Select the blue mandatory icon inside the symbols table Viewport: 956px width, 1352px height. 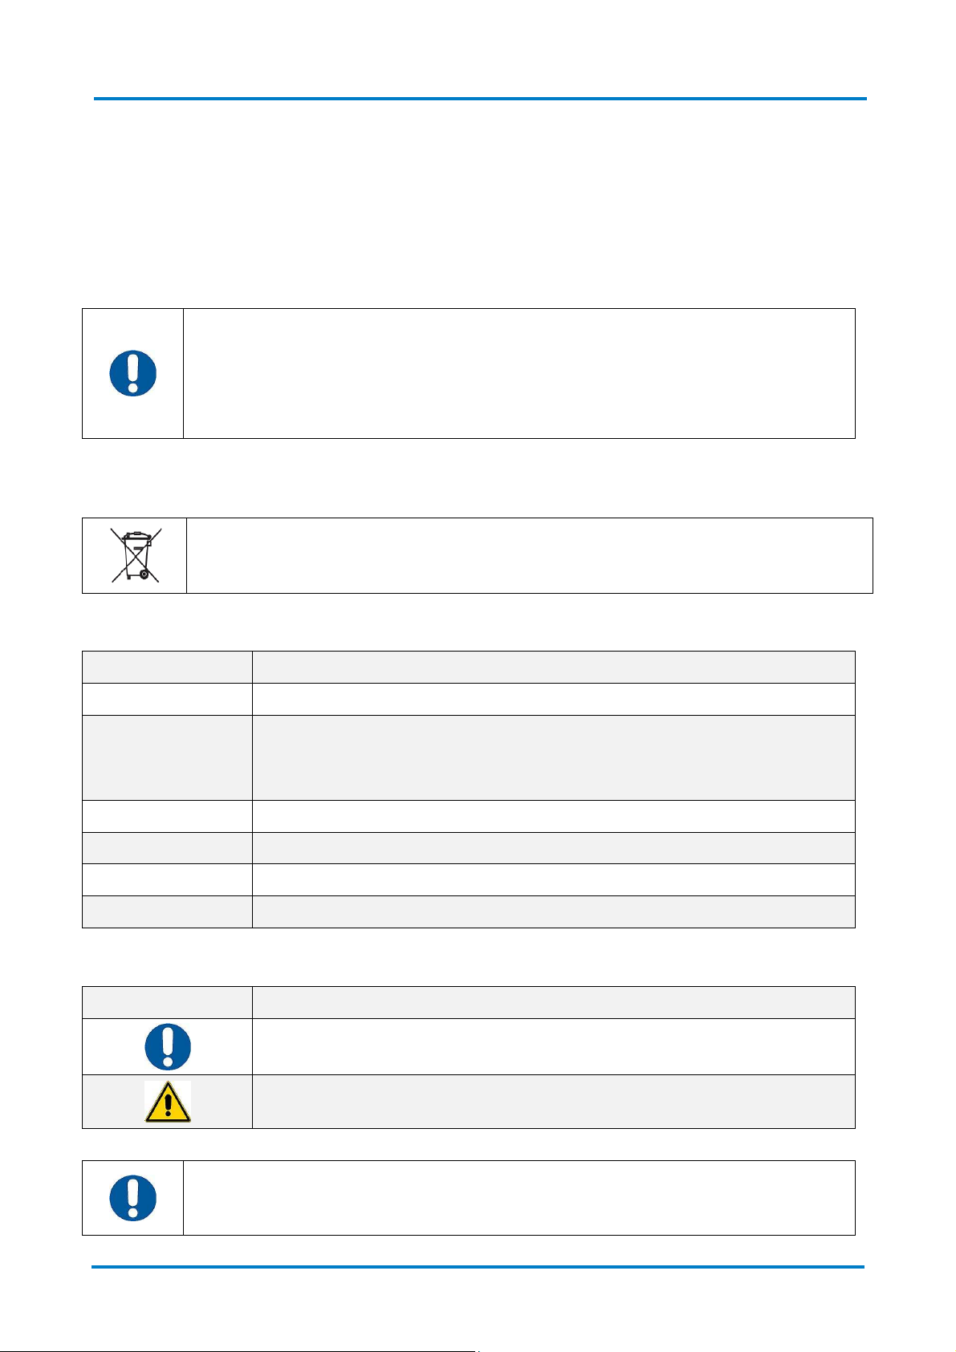click(168, 1046)
